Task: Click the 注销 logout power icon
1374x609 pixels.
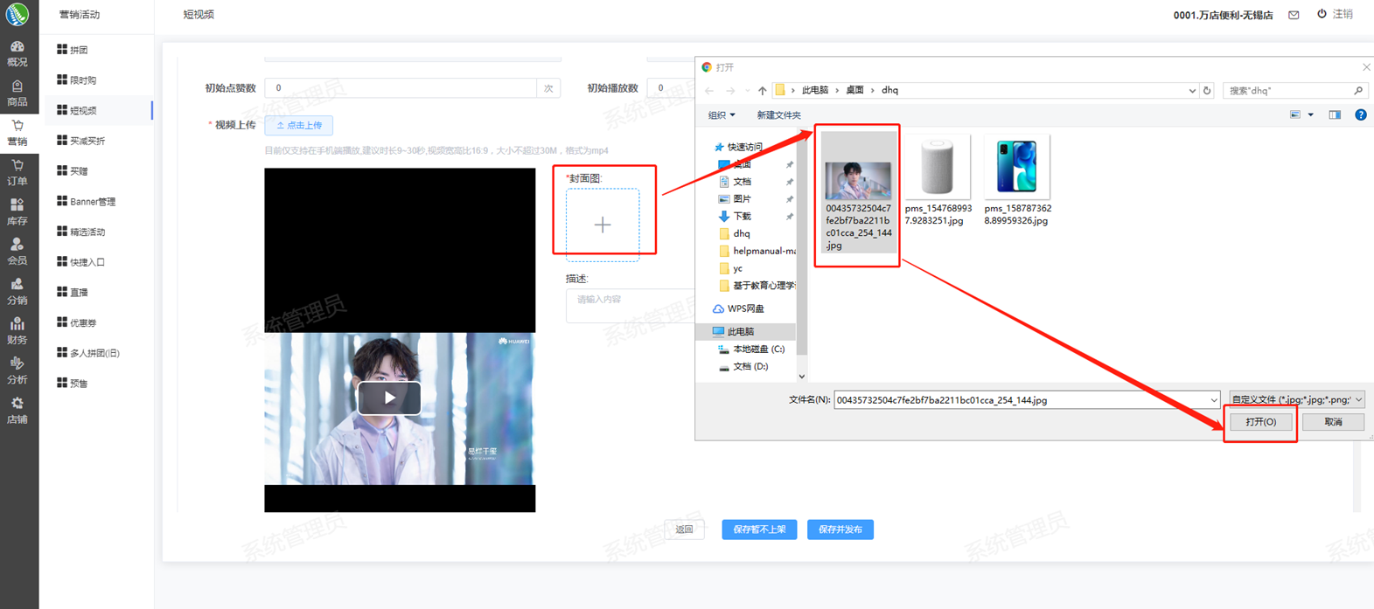Action: tap(1322, 14)
